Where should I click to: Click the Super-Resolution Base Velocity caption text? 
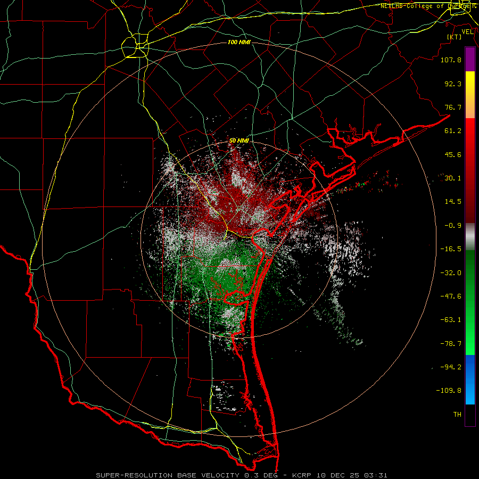(242, 475)
